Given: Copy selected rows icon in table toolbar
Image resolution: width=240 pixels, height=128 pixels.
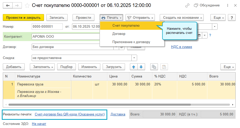Looking at the screenshot, I should pos(154,67).
